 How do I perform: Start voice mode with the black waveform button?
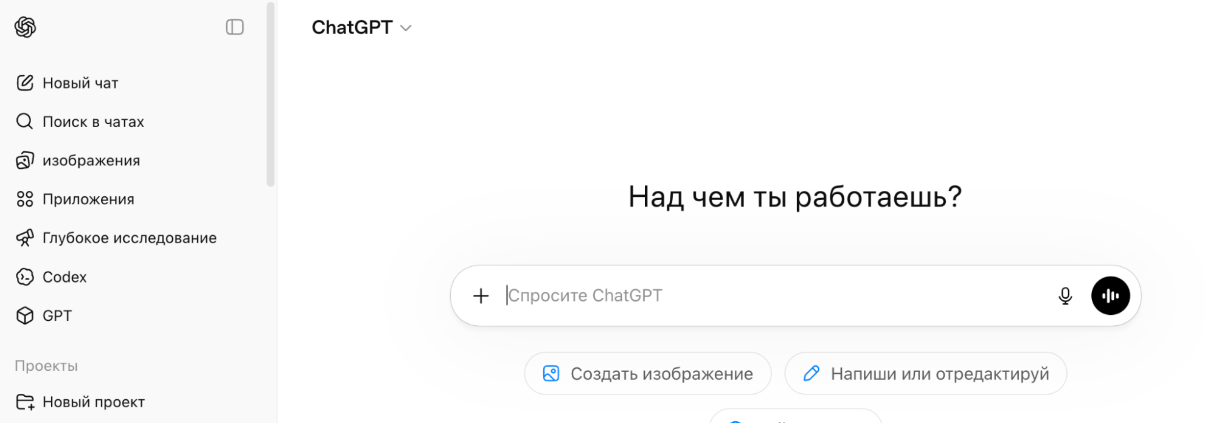[1111, 295]
